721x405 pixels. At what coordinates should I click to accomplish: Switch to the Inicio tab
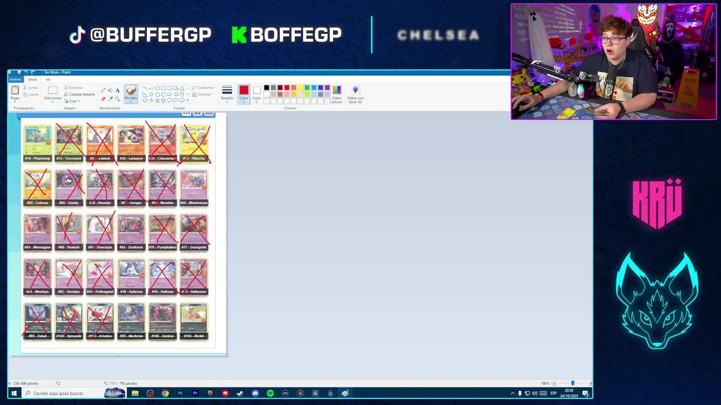click(x=32, y=79)
